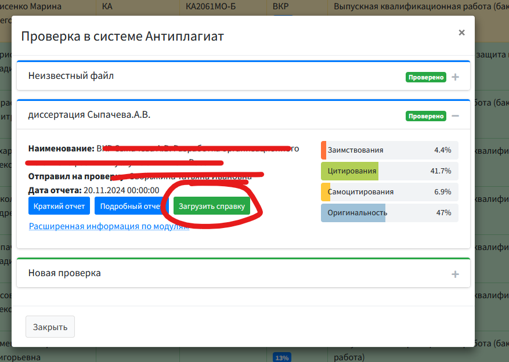The width and height of the screenshot is (509, 362).
Task: Click the dialog title Проверка в системе Антиплагиат
Action: (x=122, y=36)
